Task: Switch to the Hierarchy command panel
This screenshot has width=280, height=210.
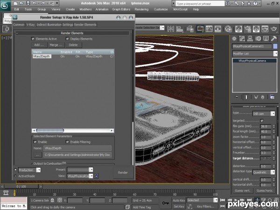Action: [x=250, y=39]
